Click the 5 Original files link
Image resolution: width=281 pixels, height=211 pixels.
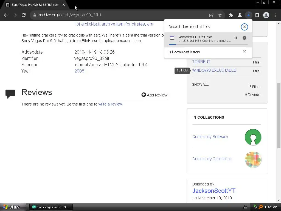252,95
